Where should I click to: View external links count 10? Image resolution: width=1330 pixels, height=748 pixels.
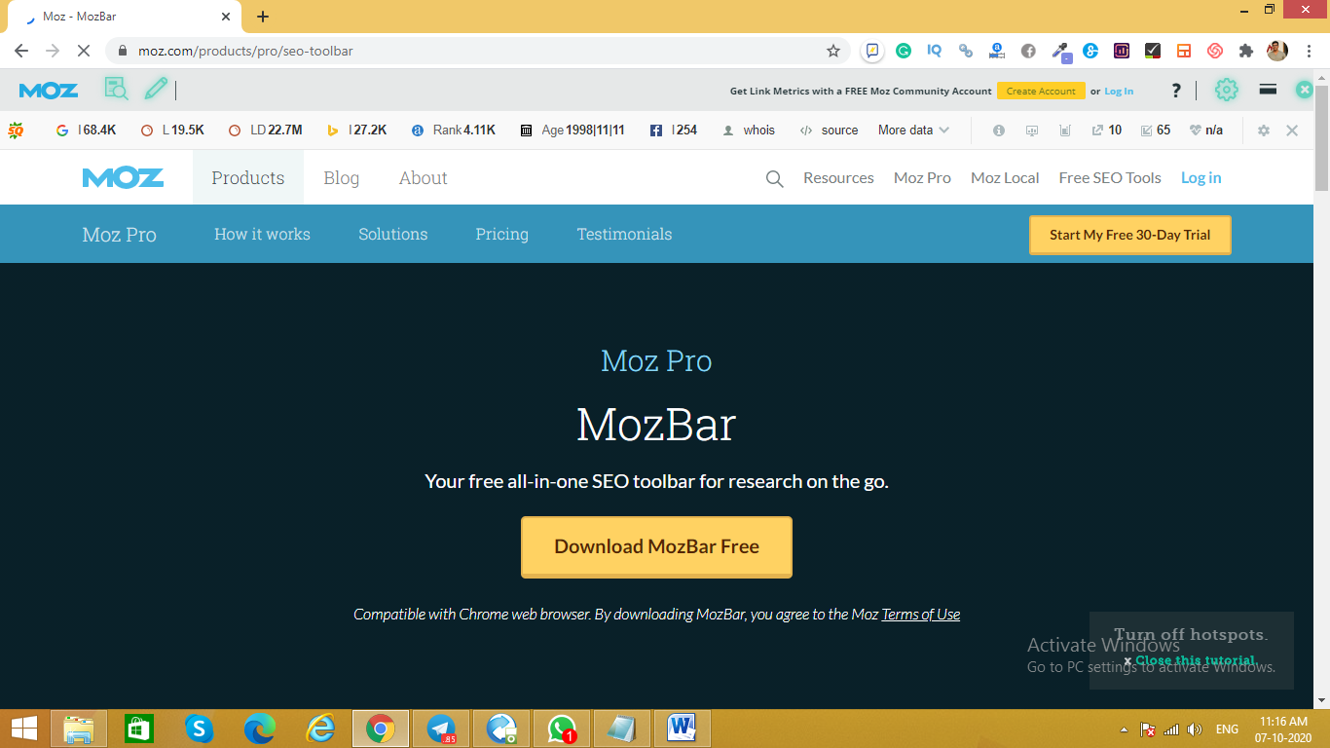click(1106, 130)
